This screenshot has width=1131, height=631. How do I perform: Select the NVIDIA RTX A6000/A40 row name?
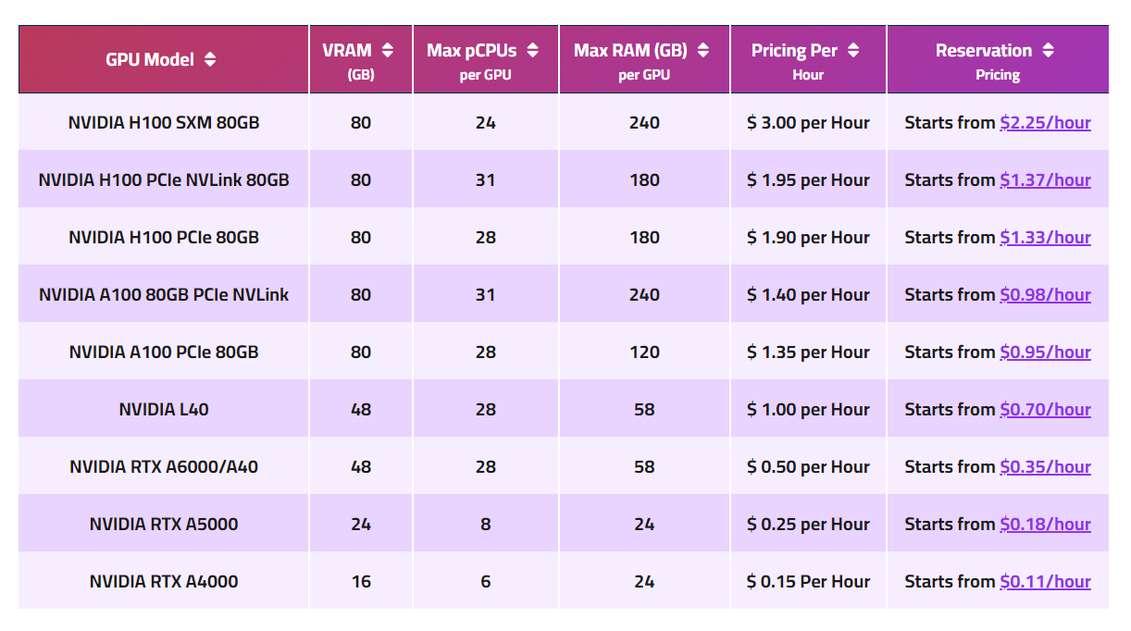(x=164, y=467)
